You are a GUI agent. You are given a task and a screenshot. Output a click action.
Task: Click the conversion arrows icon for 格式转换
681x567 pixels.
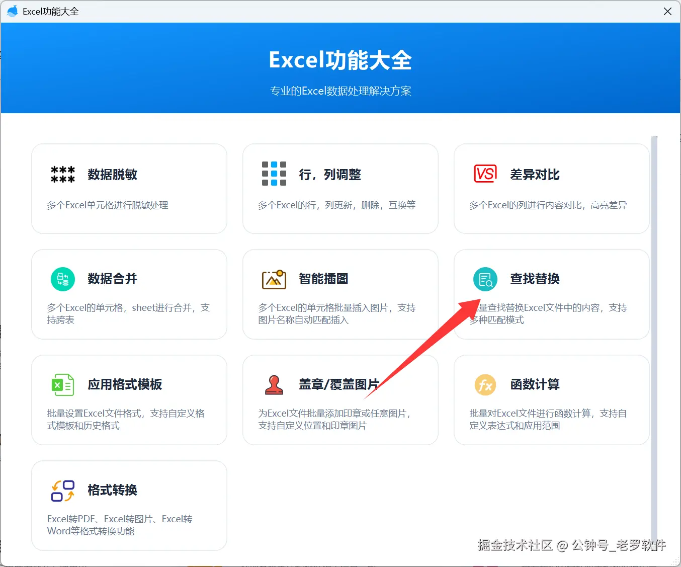(x=63, y=491)
